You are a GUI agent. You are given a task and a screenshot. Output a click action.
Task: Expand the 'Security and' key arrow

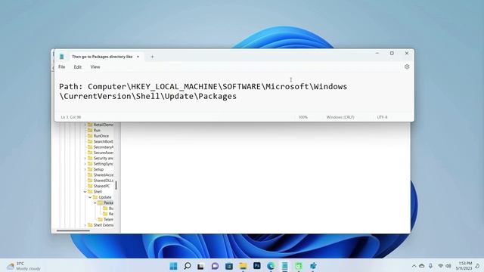(x=85, y=158)
